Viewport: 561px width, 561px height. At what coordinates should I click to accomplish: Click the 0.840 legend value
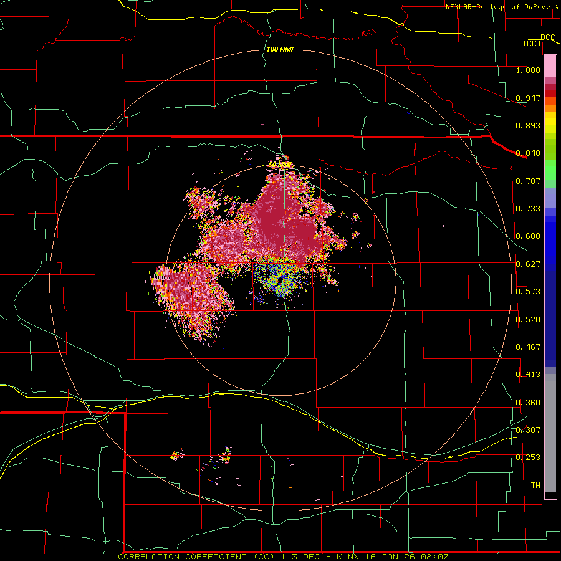[528, 153]
